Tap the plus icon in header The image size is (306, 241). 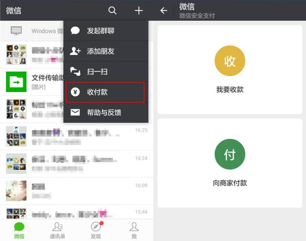[139, 11]
